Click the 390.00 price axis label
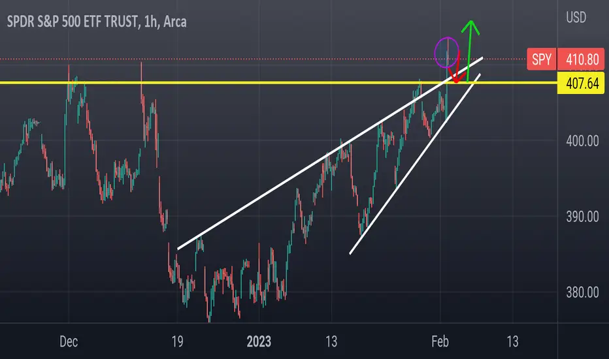This screenshot has width=609, height=359. (582, 217)
